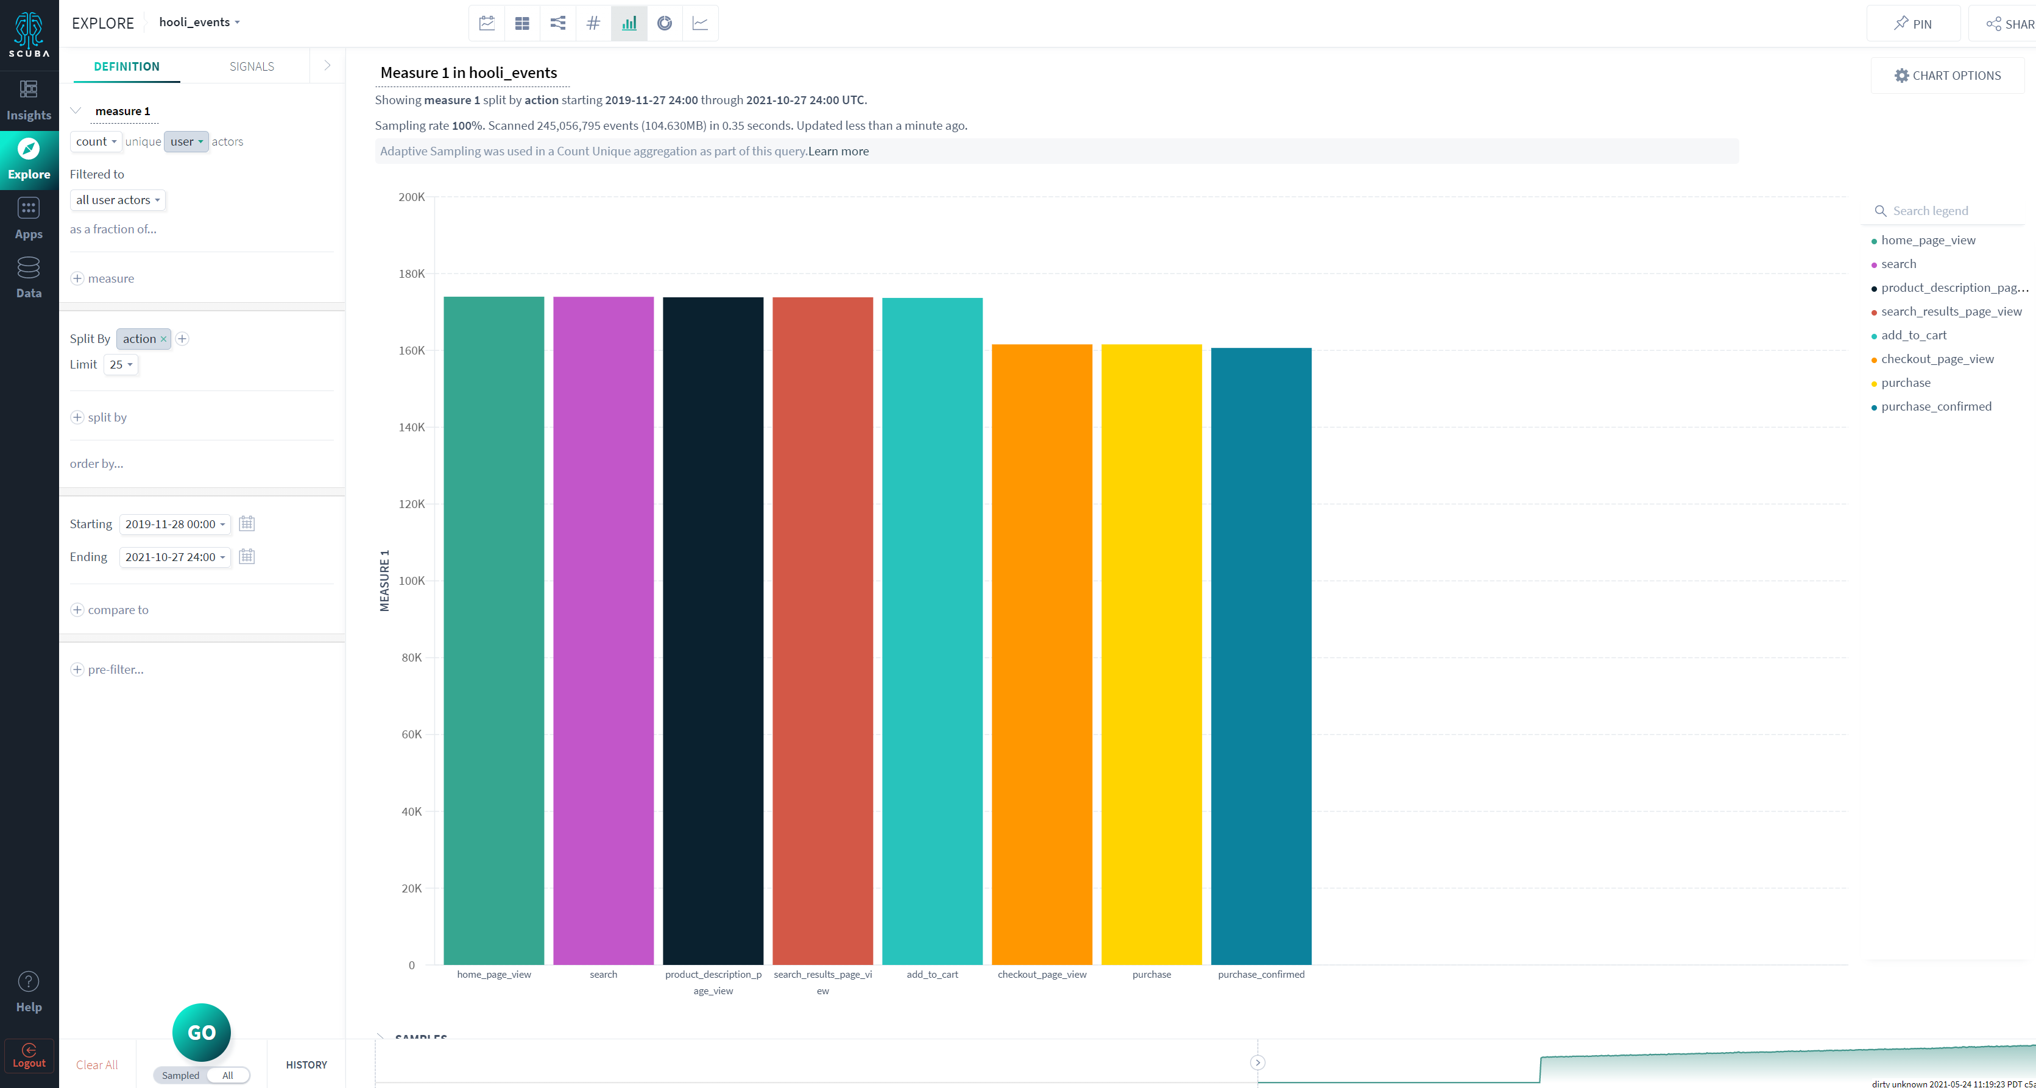Open the hooli_events dataset dropdown
Screen dimensions: 2036x1088
point(199,22)
